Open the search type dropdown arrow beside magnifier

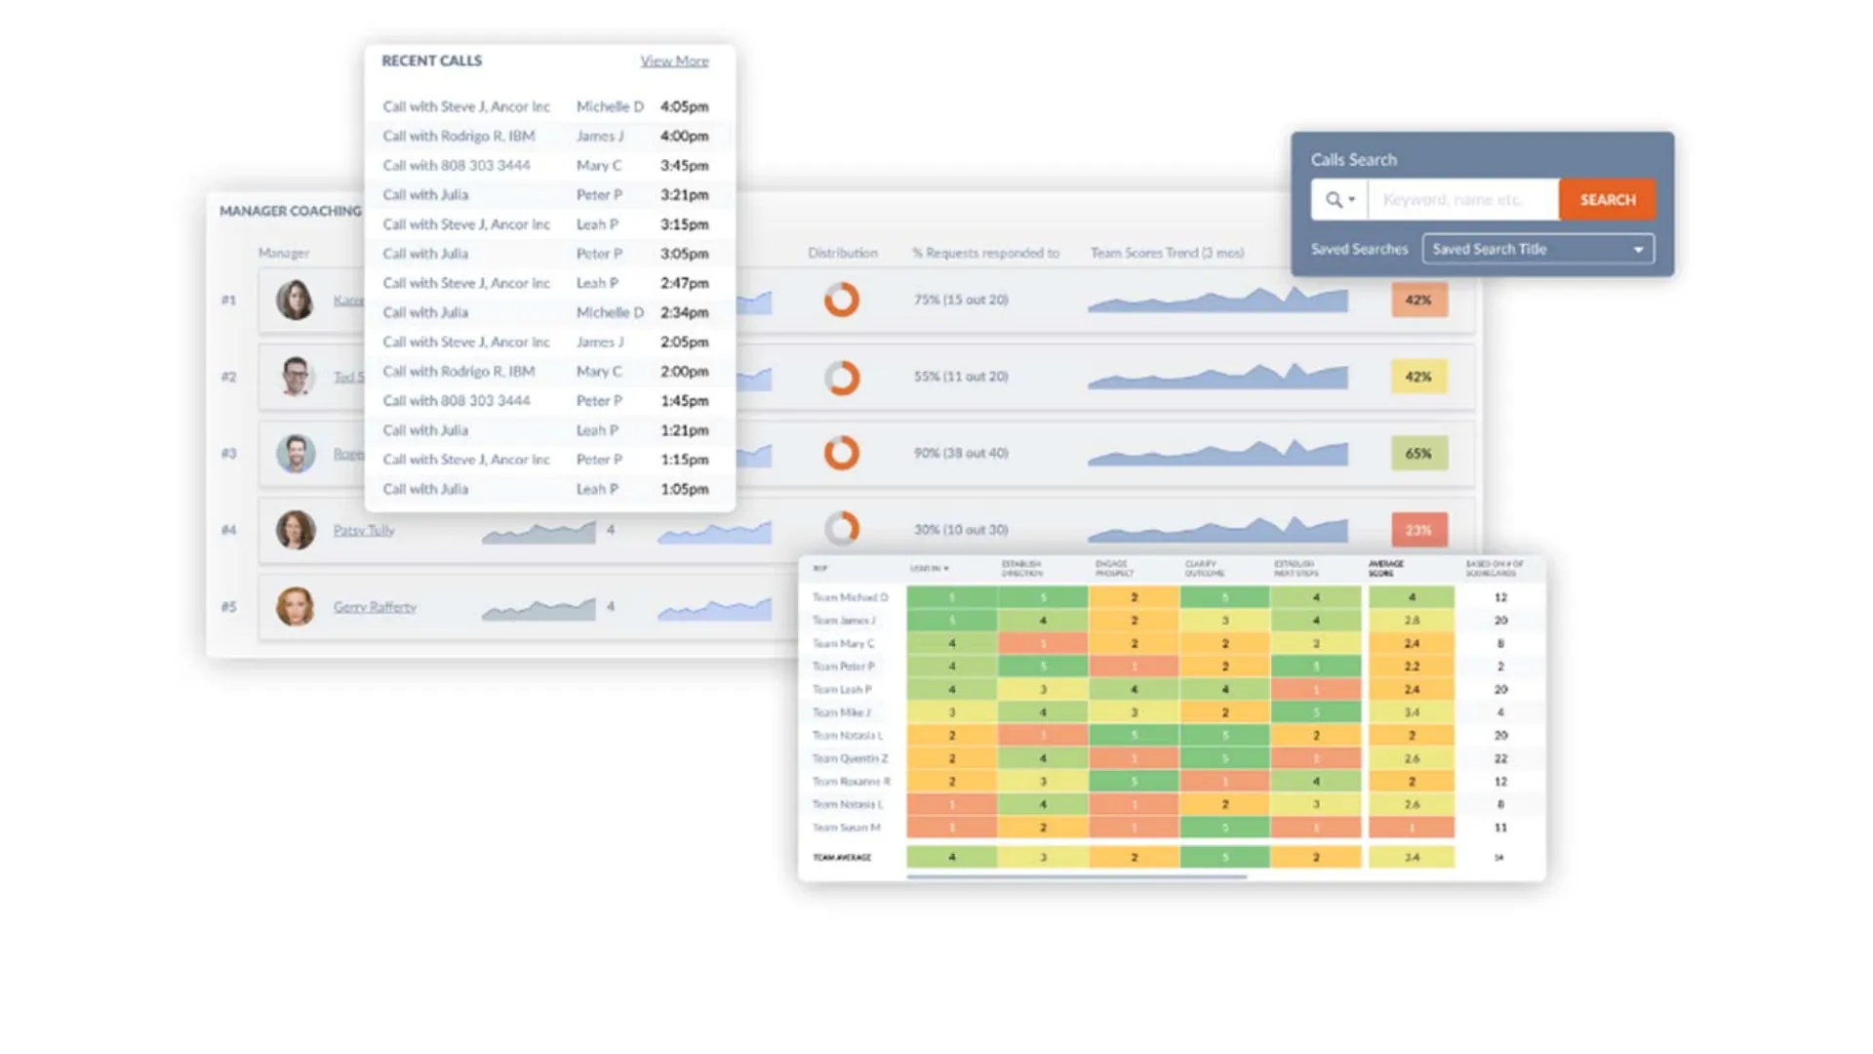(1352, 200)
